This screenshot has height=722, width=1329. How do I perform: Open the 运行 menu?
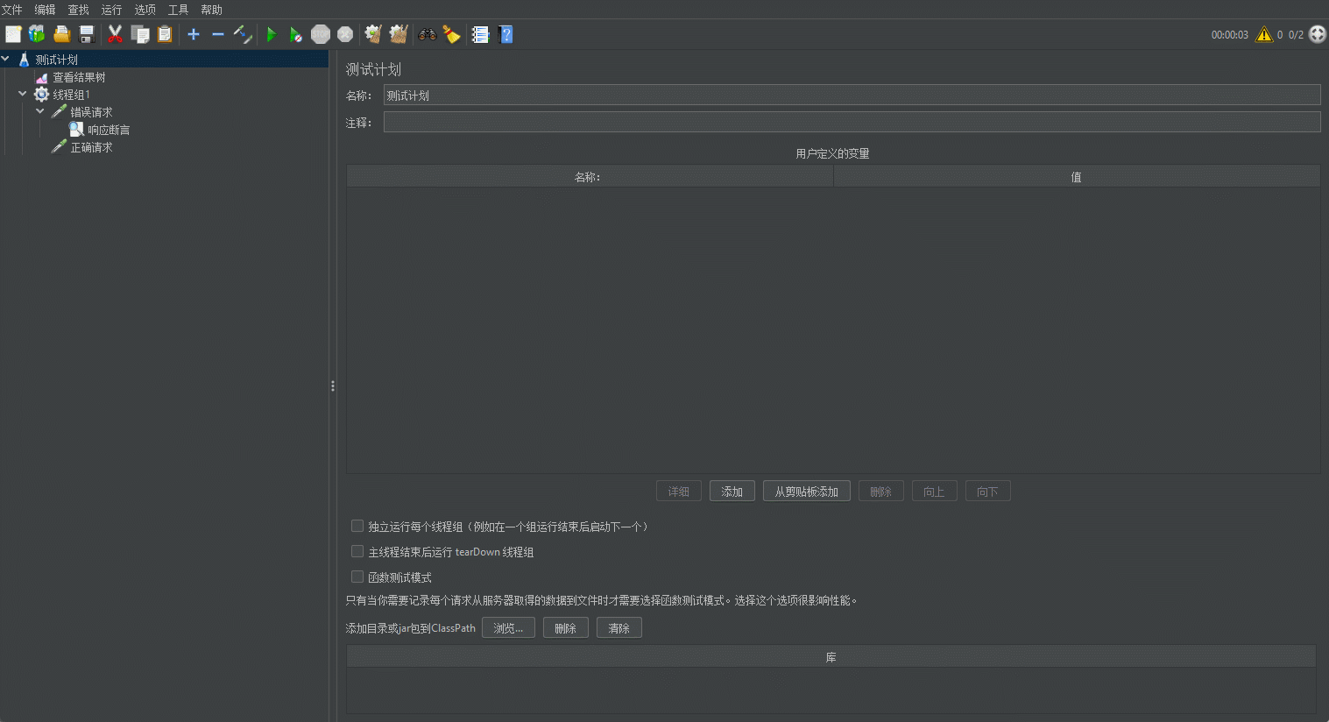(111, 10)
